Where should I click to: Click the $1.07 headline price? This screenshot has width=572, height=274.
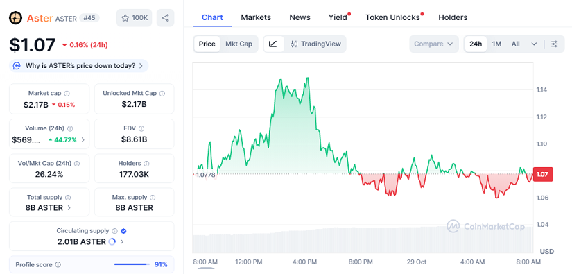click(x=32, y=44)
